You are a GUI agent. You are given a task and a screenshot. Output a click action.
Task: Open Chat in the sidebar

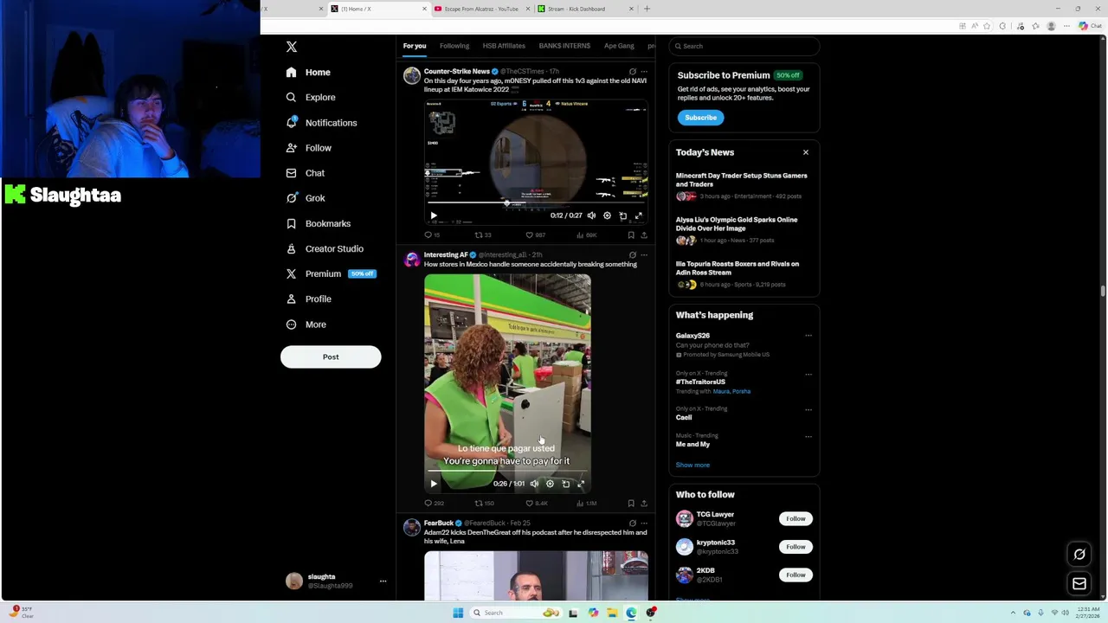(x=306, y=173)
